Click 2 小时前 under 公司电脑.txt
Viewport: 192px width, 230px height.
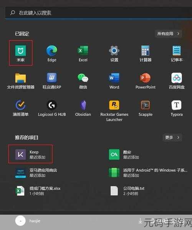pyautogui.click(x=131, y=194)
